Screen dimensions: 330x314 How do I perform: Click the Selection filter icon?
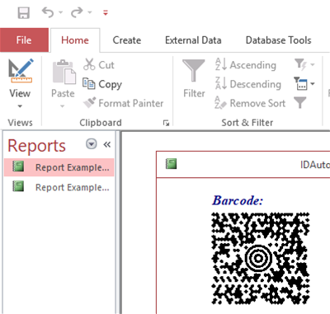click(300, 65)
